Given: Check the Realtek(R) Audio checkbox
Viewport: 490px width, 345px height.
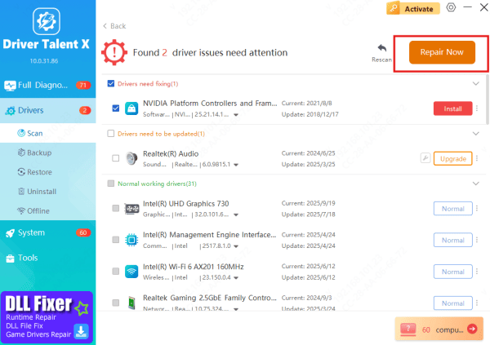Looking at the screenshot, I should click(x=115, y=158).
